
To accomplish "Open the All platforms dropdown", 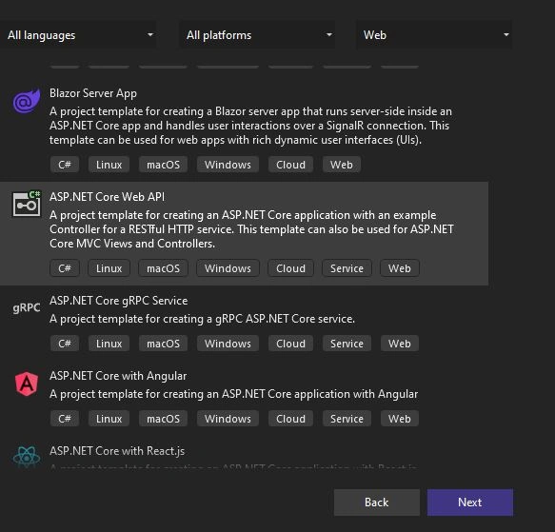I will point(257,35).
